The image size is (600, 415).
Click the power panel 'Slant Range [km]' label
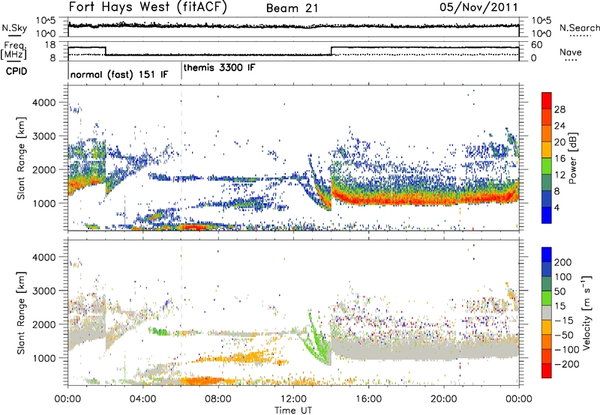click(21, 158)
